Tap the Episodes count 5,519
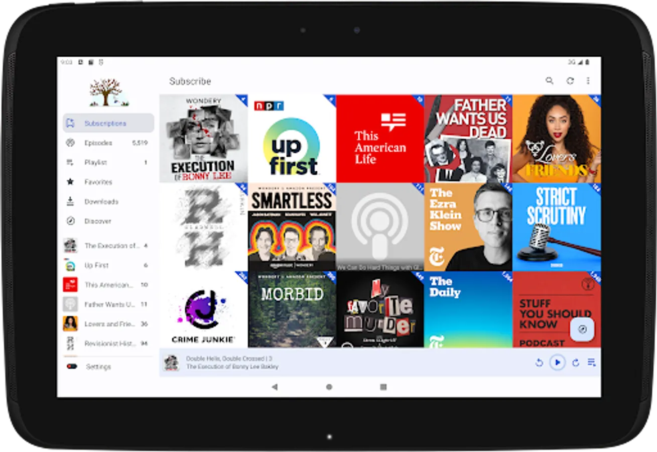The image size is (657, 452). tap(140, 143)
